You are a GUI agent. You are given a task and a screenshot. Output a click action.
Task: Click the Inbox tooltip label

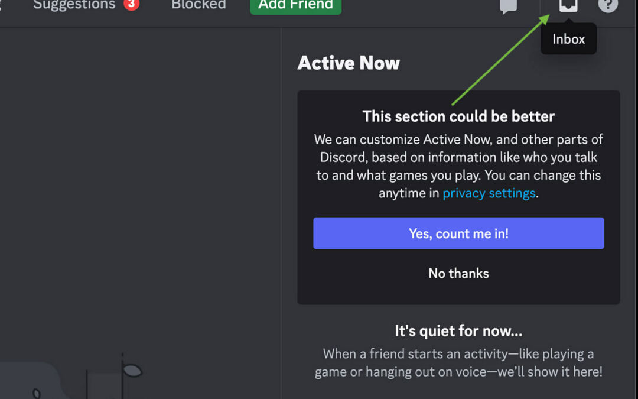point(568,39)
